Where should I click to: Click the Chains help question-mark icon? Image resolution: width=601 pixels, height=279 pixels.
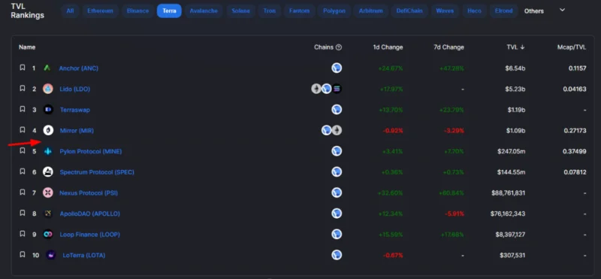pyautogui.click(x=339, y=47)
